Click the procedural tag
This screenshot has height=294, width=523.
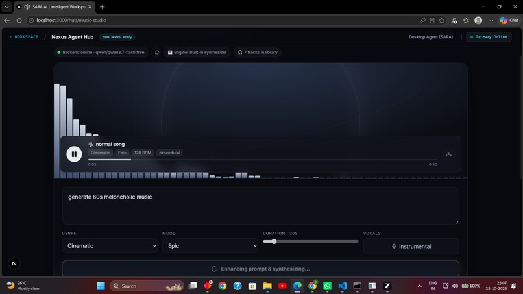pos(169,153)
